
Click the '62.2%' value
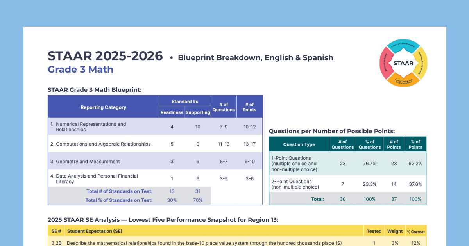(415, 164)
